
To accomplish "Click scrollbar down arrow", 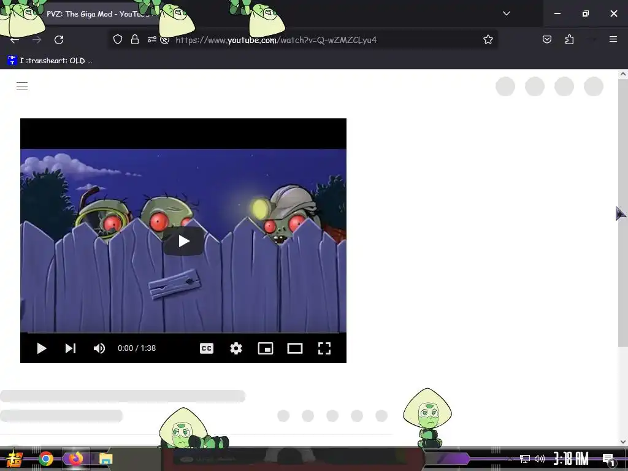I will (x=623, y=442).
